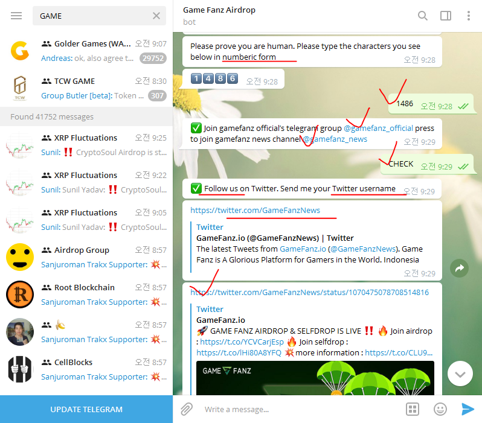Jump to bottom with the down-arrow button
The height and width of the screenshot is (423, 482).
460,374
